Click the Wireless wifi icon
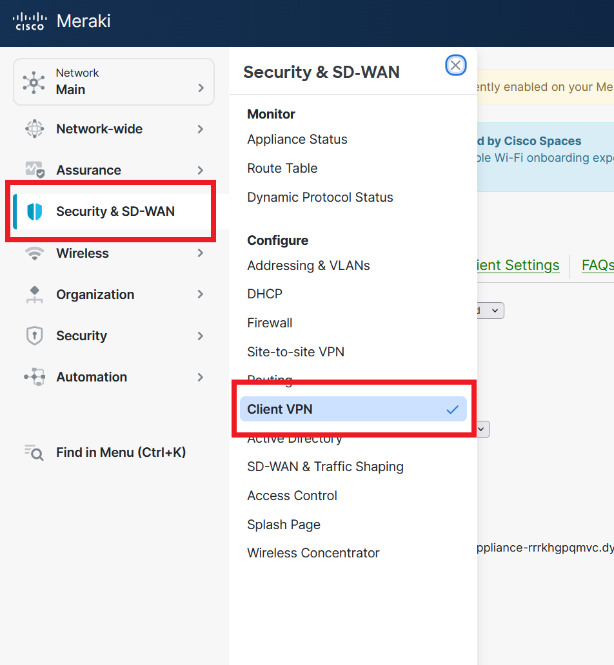The width and height of the screenshot is (614, 665). pyautogui.click(x=34, y=253)
